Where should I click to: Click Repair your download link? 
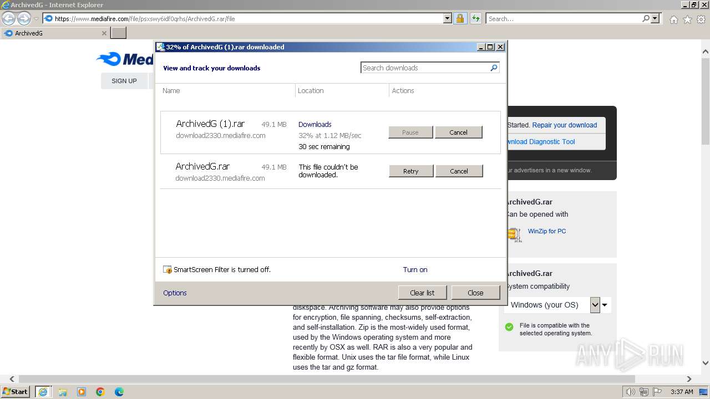pos(564,125)
